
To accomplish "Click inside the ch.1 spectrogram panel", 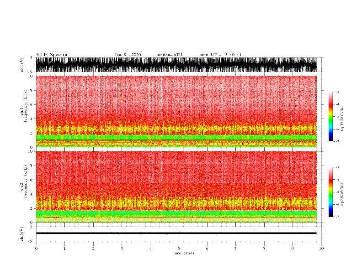I will pyautogui.click(x=176, y=111).
